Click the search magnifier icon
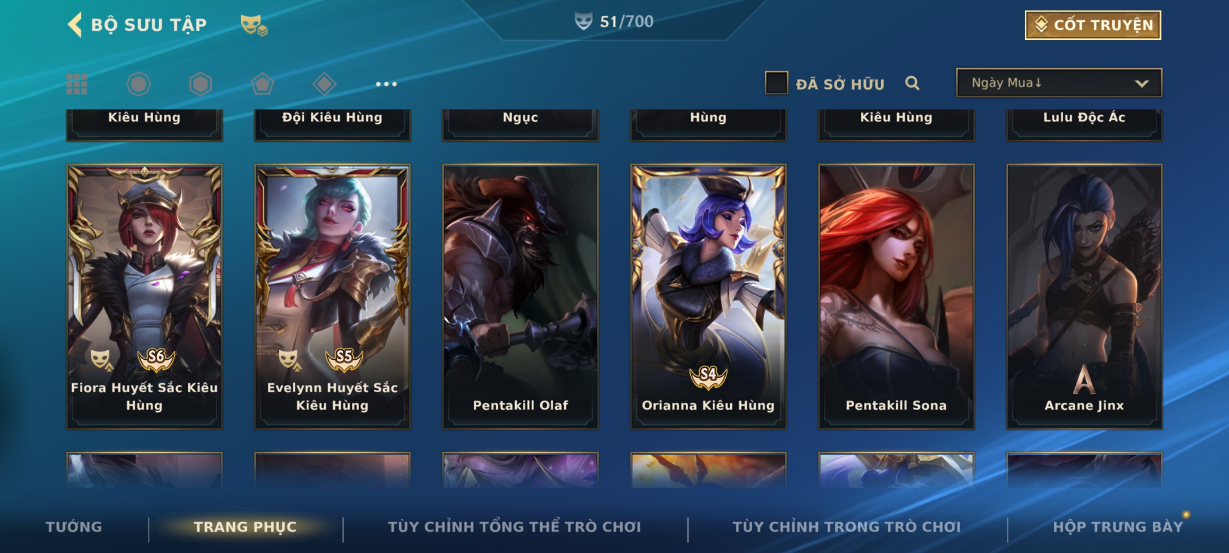The width and height of the screenshot is (1229, 553). coord(912,83)
